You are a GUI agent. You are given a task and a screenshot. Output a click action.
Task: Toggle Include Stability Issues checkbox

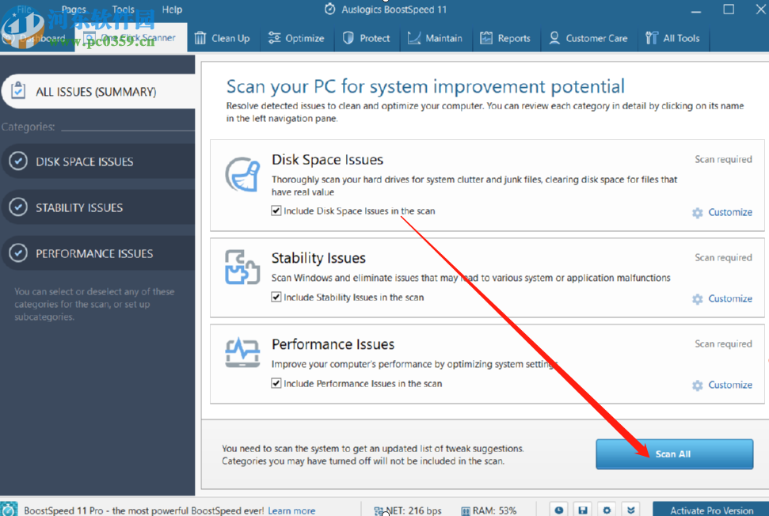click(x=276, y=297)
